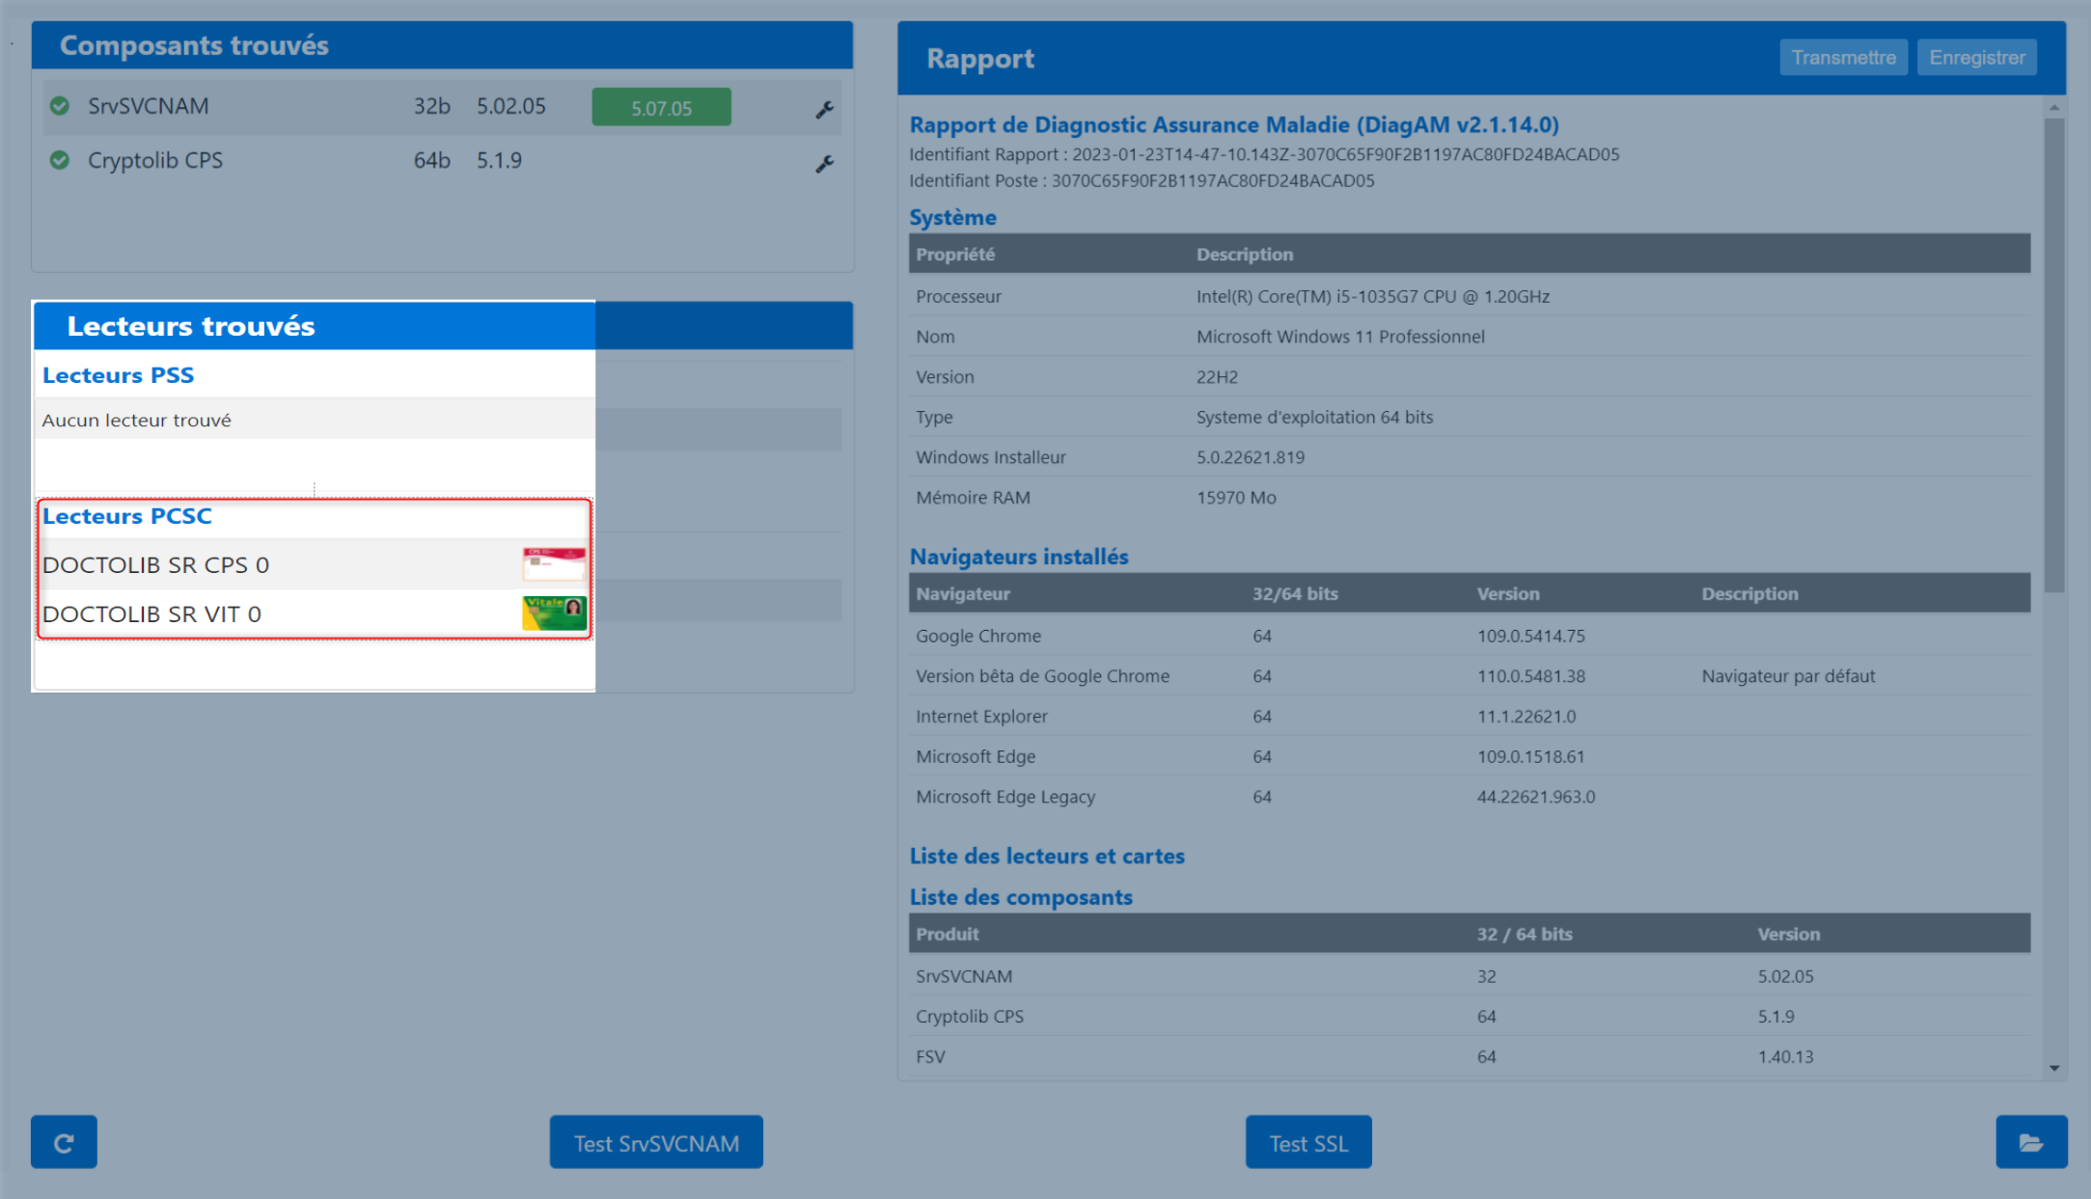Screen dimensions: 2091x1199
Task: Click the 'Liste des composants' heading
Action: [x=1021, y=897]
